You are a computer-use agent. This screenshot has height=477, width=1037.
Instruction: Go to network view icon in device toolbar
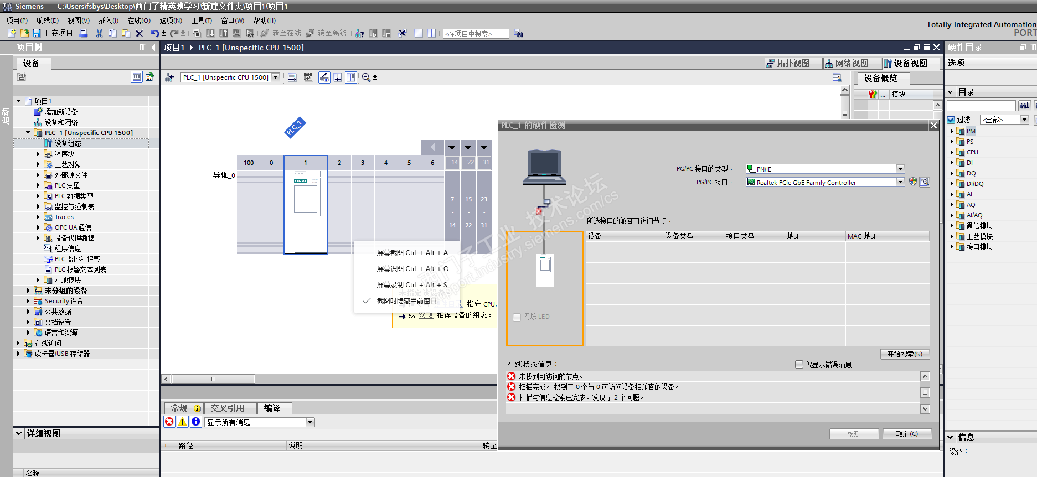click(x=169, y=77)
